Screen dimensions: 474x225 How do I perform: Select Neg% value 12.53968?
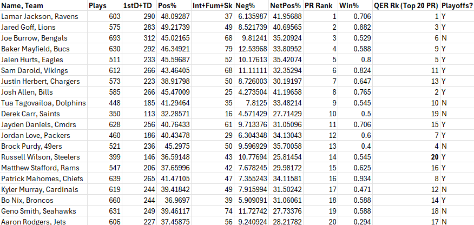pos(252,49)
